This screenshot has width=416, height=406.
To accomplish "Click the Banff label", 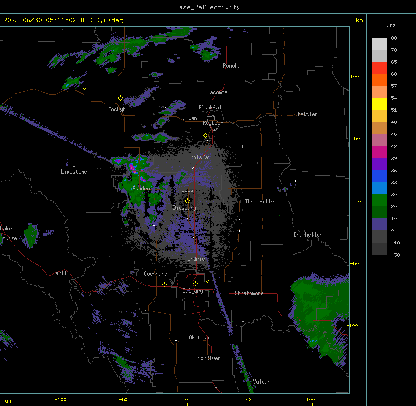I will (x=60, y=273).
